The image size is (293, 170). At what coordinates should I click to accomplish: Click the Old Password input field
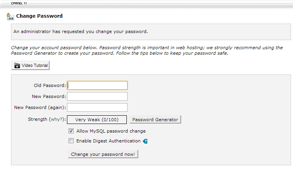(x=97, y=85)
